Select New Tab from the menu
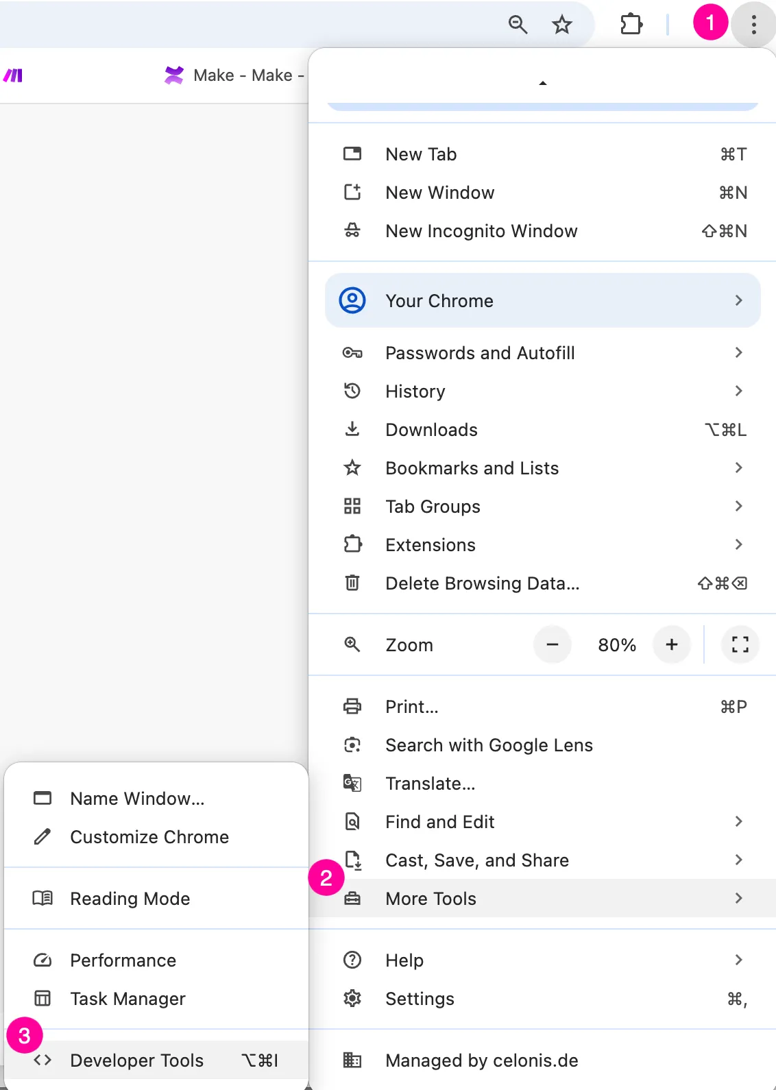Screen dimensions: 776x1090 (542, 154)
